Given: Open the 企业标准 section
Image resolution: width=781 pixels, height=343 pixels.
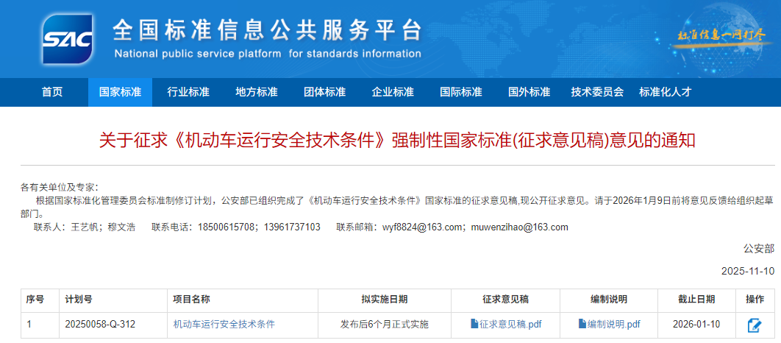Looking at the screenshot, I should tap(393, 92).
